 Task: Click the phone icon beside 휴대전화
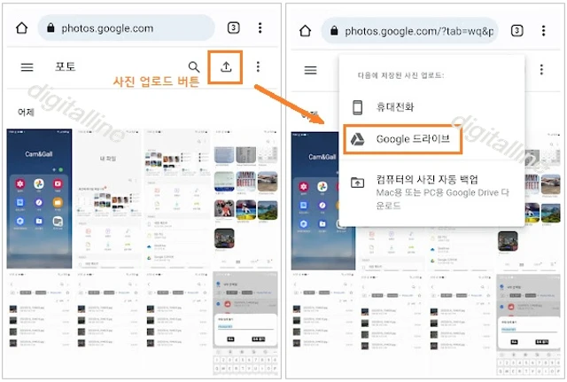pyautogui.click(x=357, y=107)
